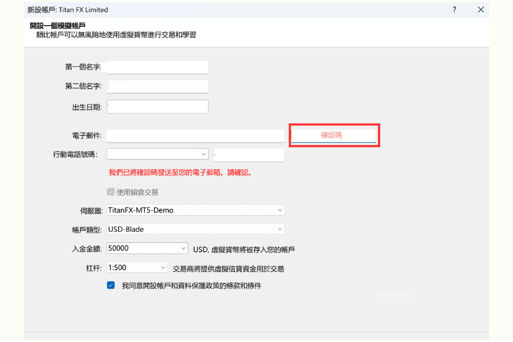Open the 伺服器 server dropdown
The height and width of the screenshot is (342, 513).
pos(280,210)
